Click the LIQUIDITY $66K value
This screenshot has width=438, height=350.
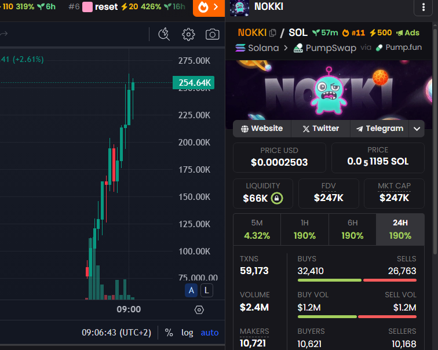tap(256, 198)
